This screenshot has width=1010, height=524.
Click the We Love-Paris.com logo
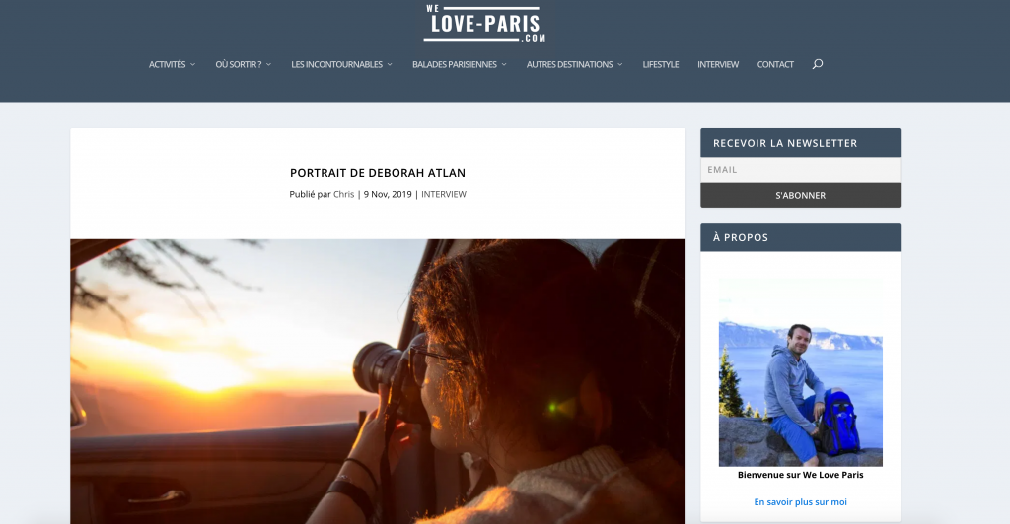click(x=484, y=24)
